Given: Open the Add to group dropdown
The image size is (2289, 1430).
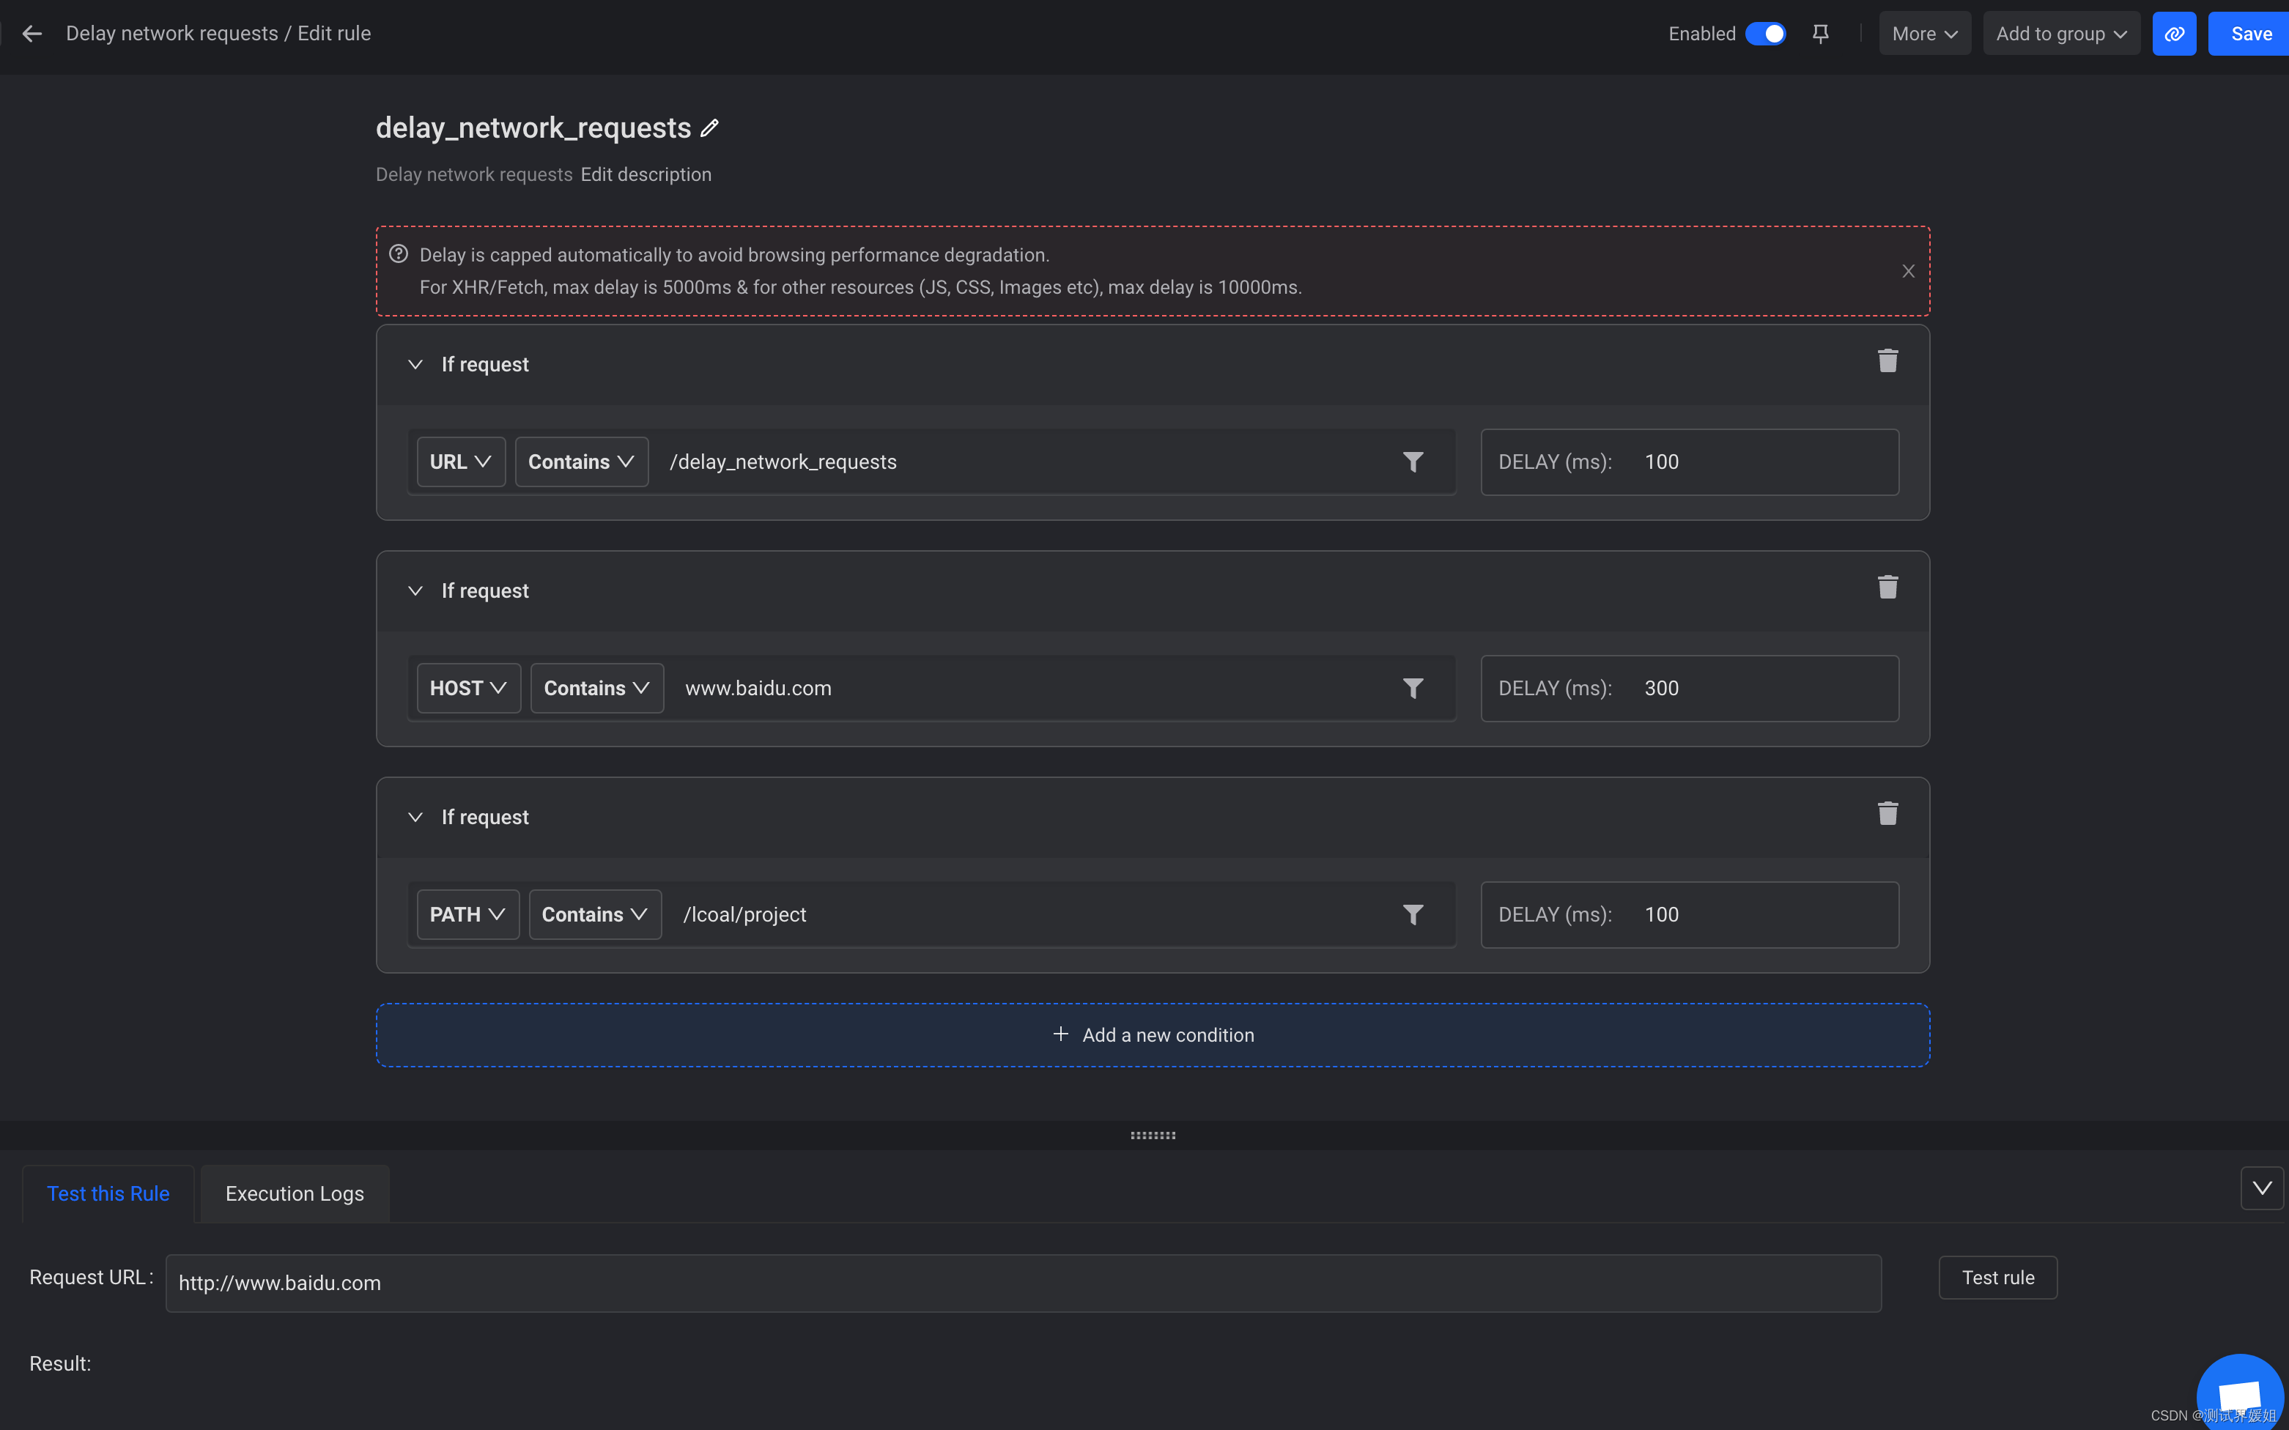Looking at the screenshot, I should [2060, 33].
